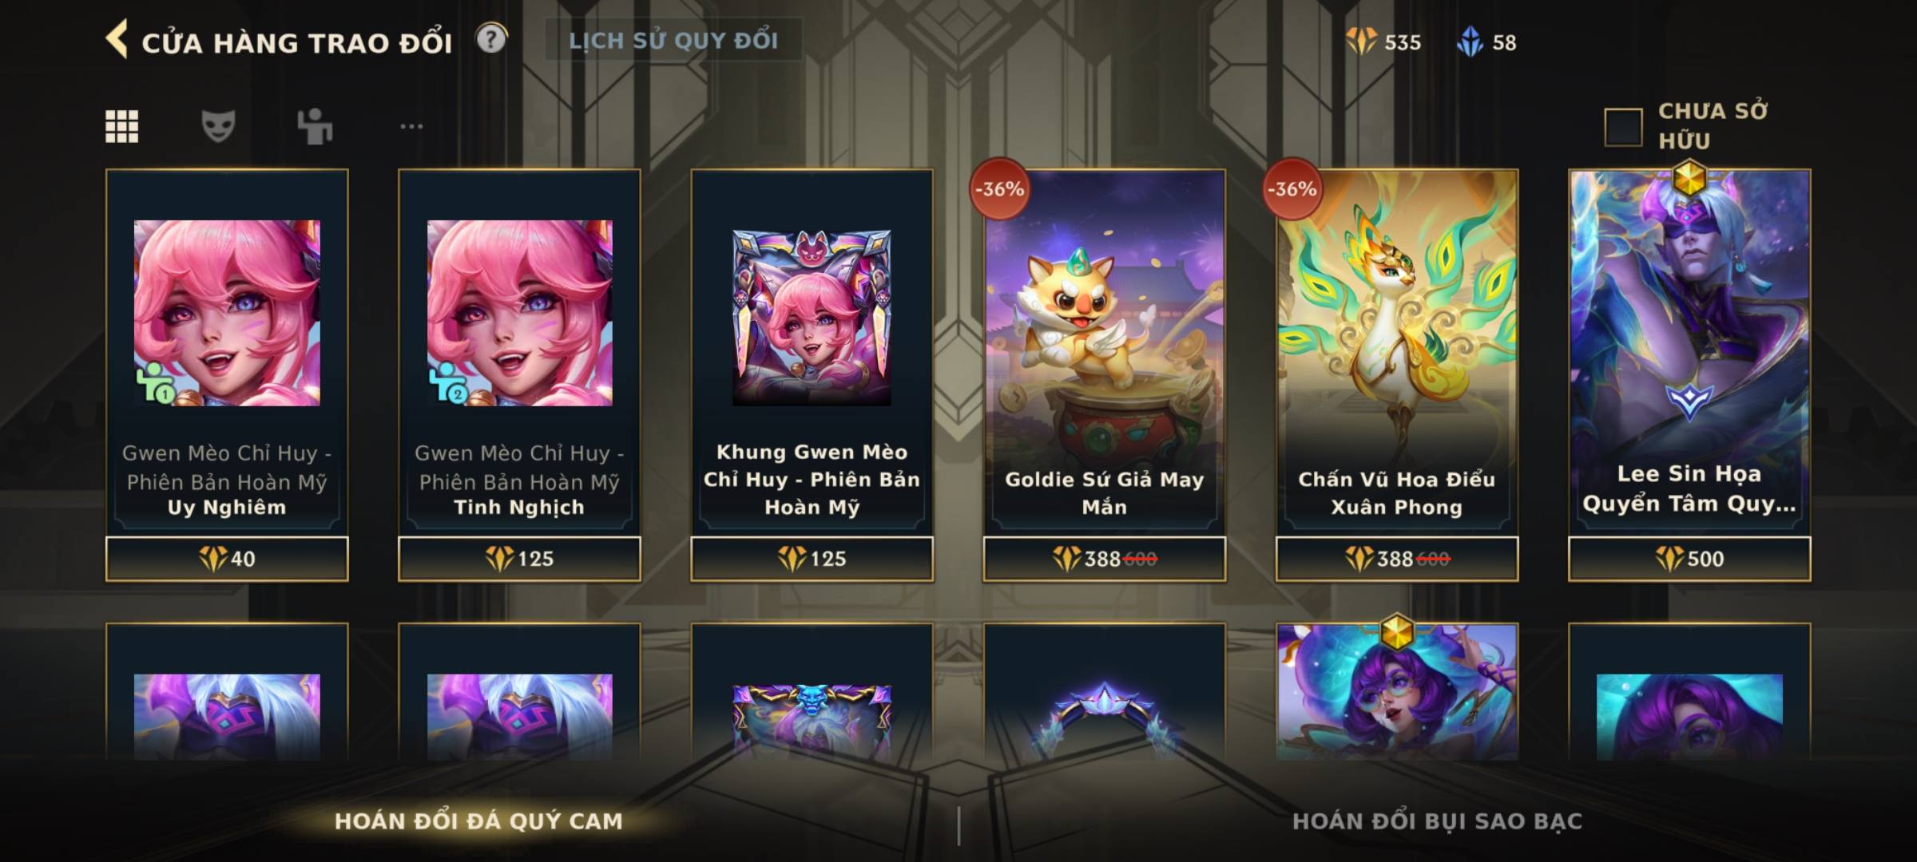Filter by the emote pose icon

[315, 126]
